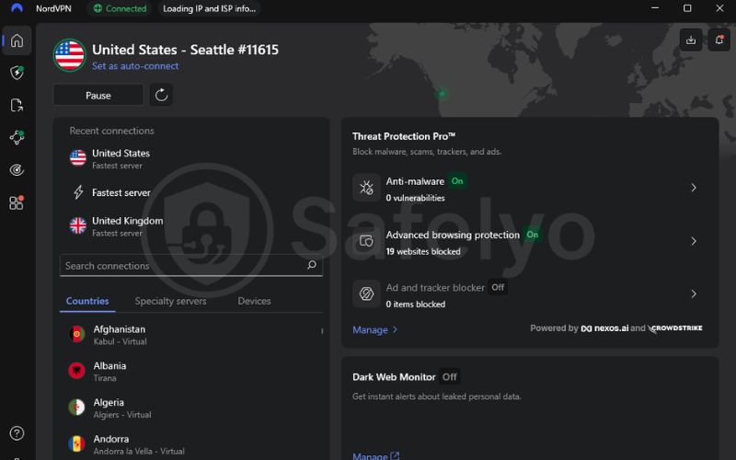Click the Andorra flag icon

point(77,443)
